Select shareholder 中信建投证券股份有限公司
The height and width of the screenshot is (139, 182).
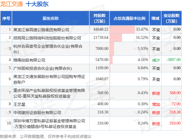tap(37, 113)
